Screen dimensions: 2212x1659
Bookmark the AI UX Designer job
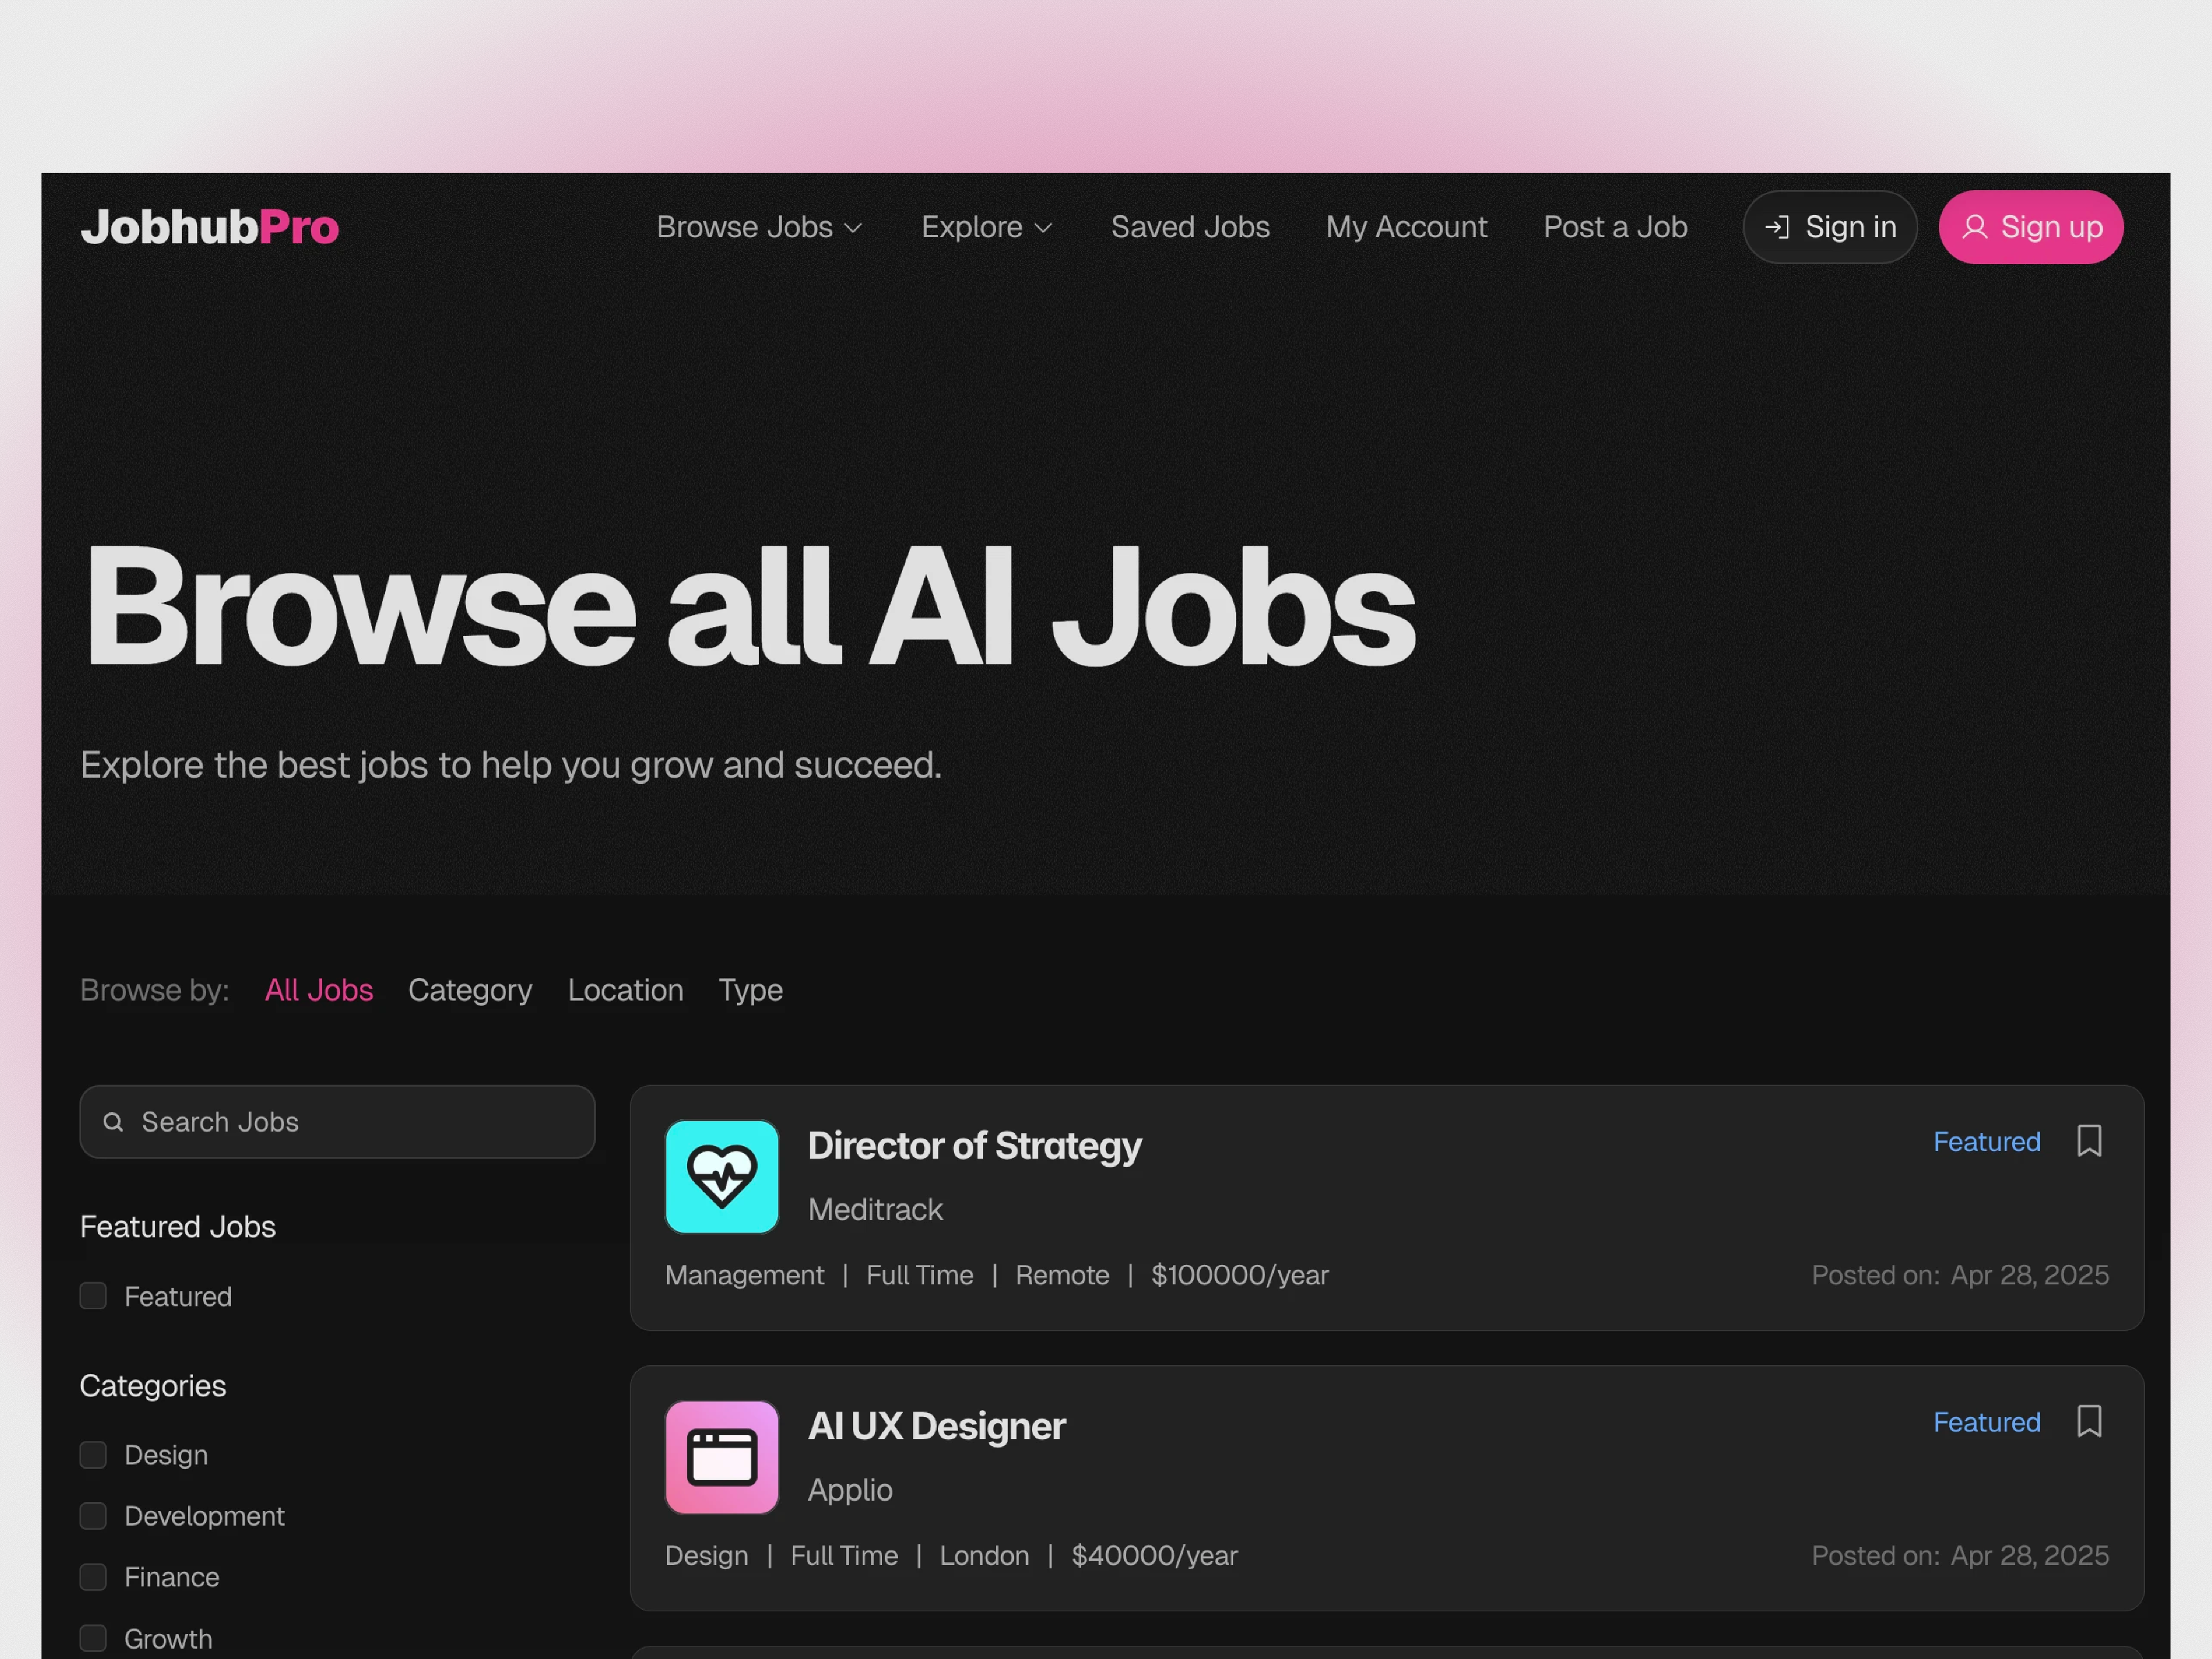pyautogui.click(x=2089, y=1421)
